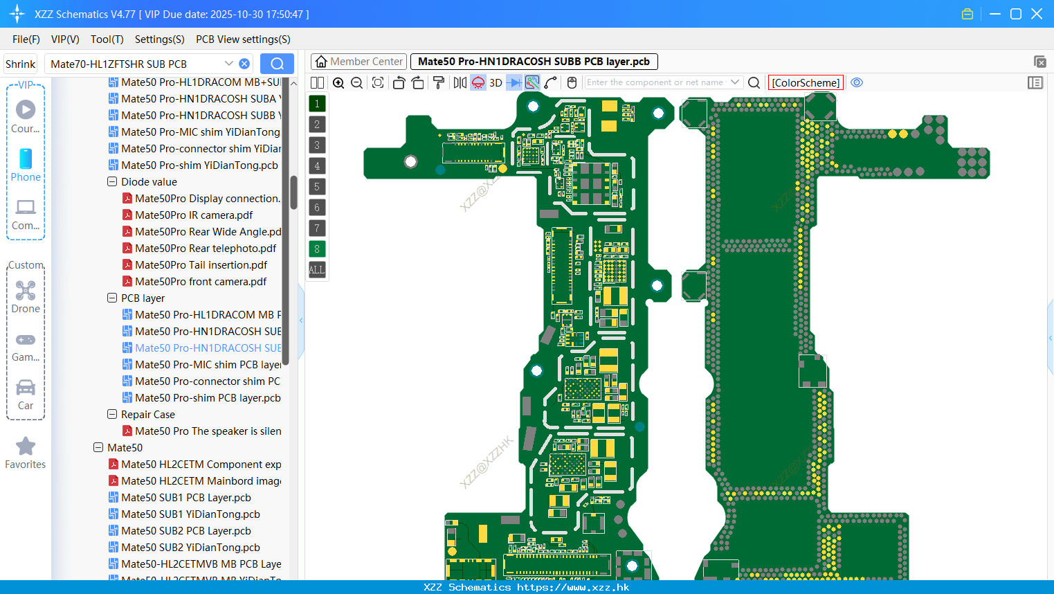Show PCB layer 3
Viewport: 1054px width, 594px height.
tap(317, 145)
